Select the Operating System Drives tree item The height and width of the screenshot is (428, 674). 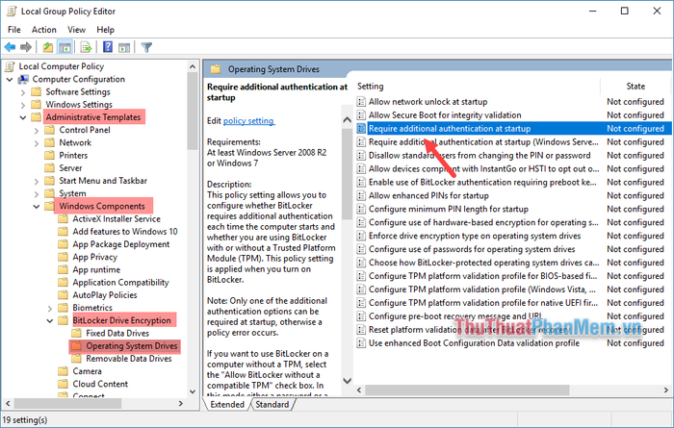[132, 346]
